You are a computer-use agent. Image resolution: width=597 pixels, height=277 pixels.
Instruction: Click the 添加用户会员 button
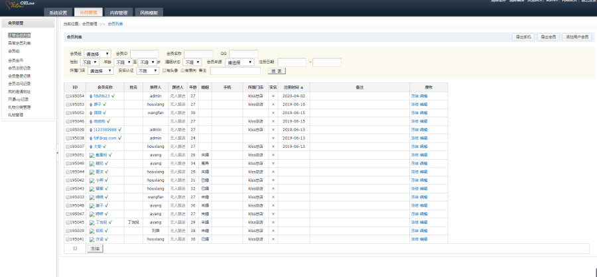(x=576, y=37)
